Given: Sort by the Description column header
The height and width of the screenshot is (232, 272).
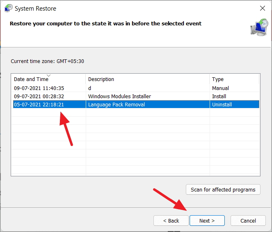Looking at the screenshot, I should pos(148,79).
